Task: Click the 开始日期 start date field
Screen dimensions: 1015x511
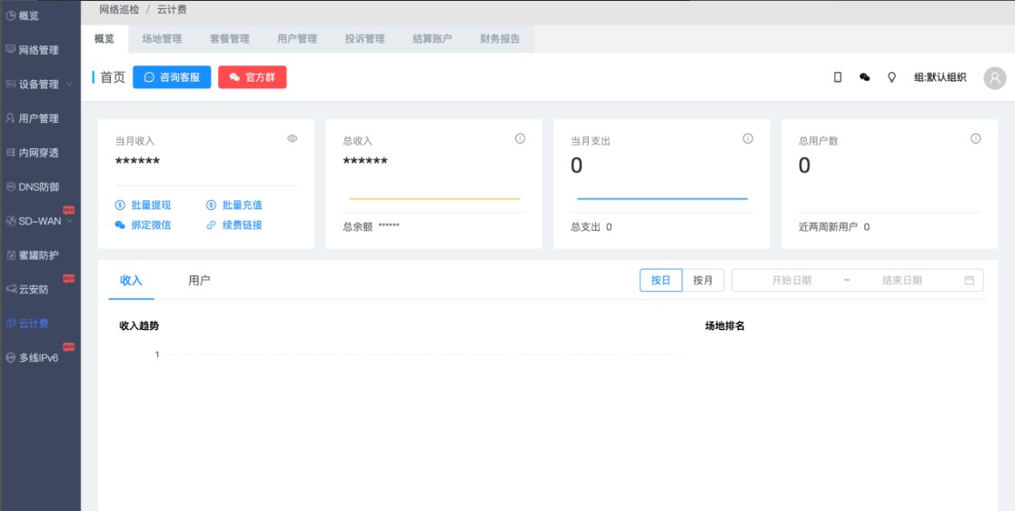Action: [791, 280]
